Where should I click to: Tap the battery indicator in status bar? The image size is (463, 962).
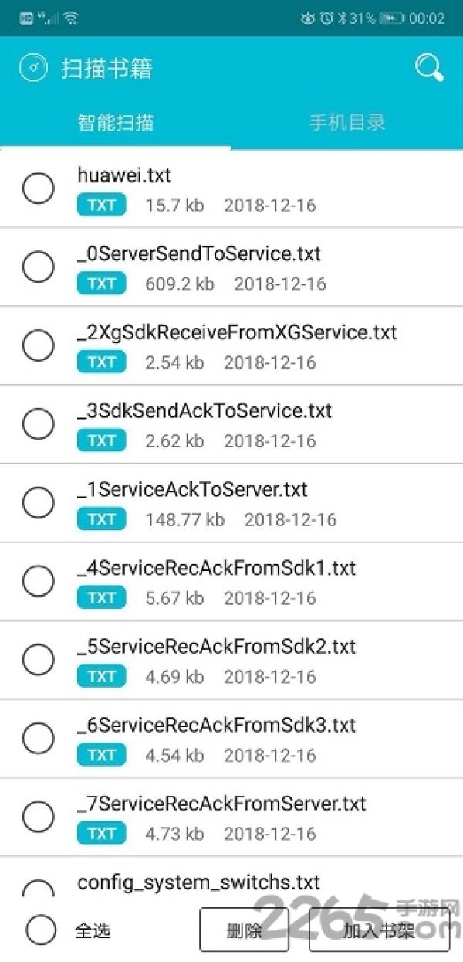391,18
